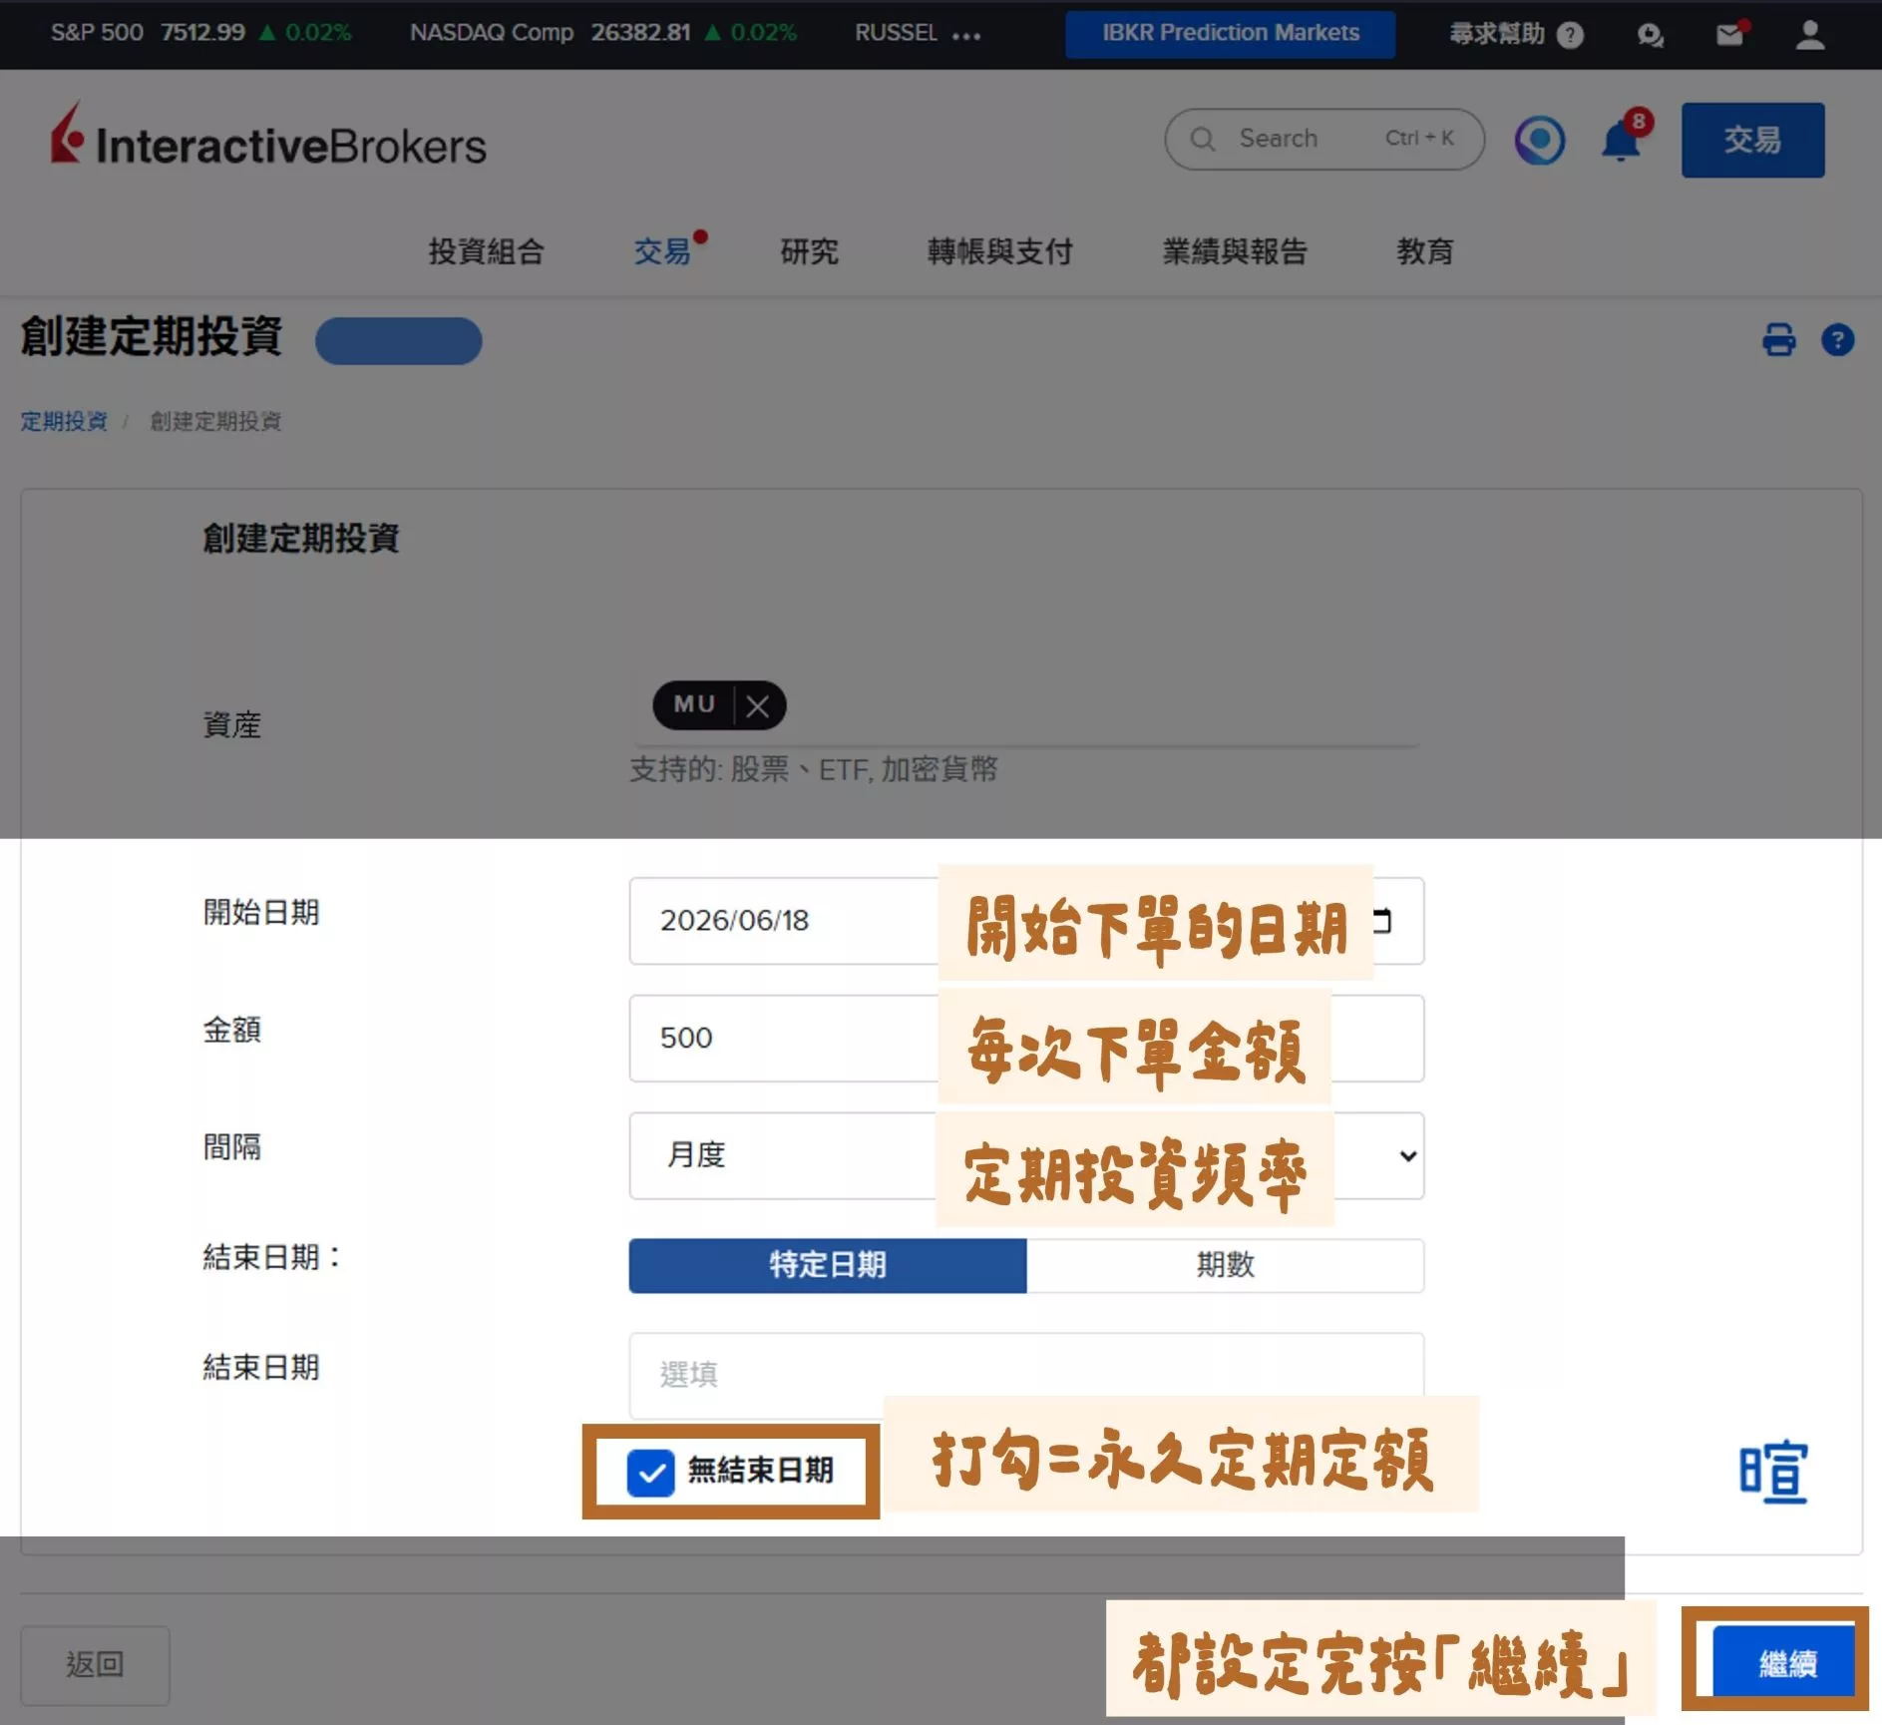1882x1725 pixels.
Task: Go to 定期投資 breadcrumb link
Action: pos(64,421)
